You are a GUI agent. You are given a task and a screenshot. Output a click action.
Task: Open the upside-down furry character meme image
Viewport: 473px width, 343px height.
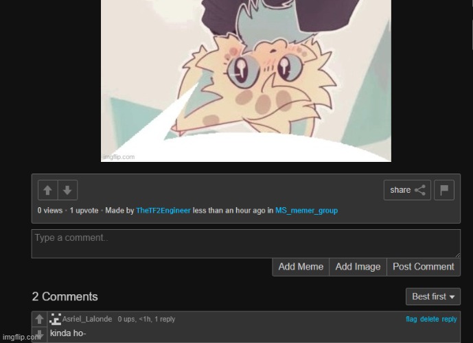point(246,81)
